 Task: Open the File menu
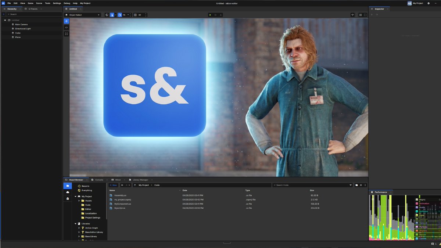[x=9, y=3]
